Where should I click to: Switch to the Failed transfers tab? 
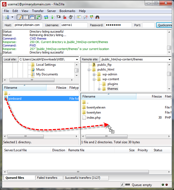pyautogui.click(x=47, y=178)
